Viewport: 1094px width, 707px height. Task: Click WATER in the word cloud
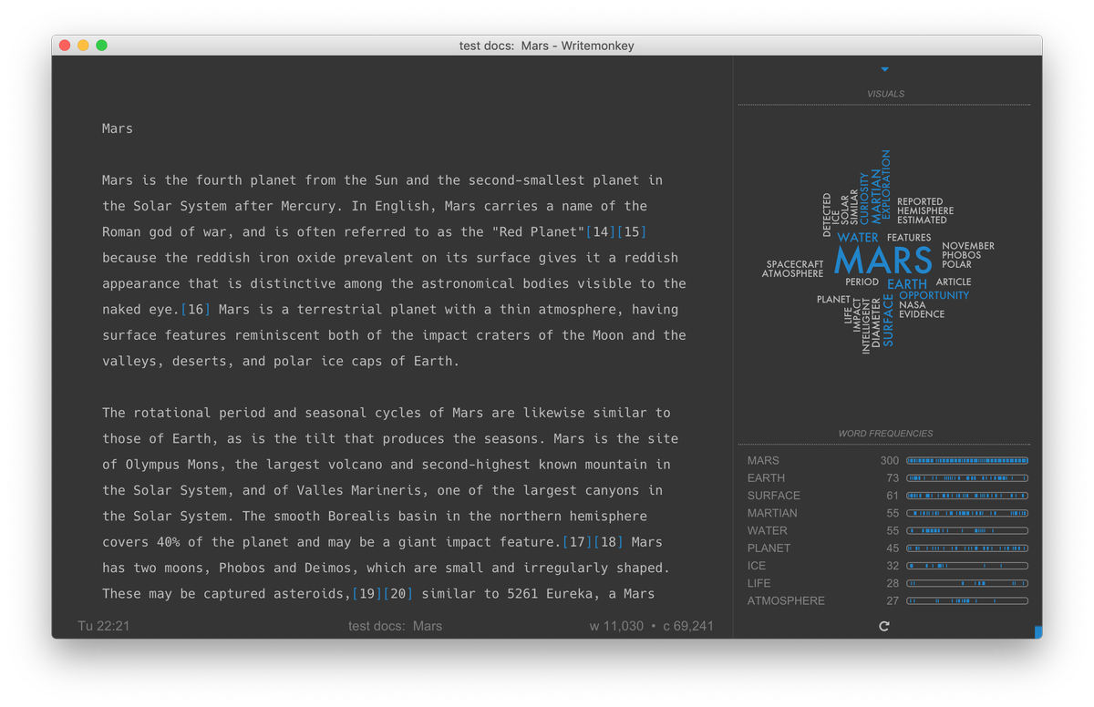pos(858,238)
